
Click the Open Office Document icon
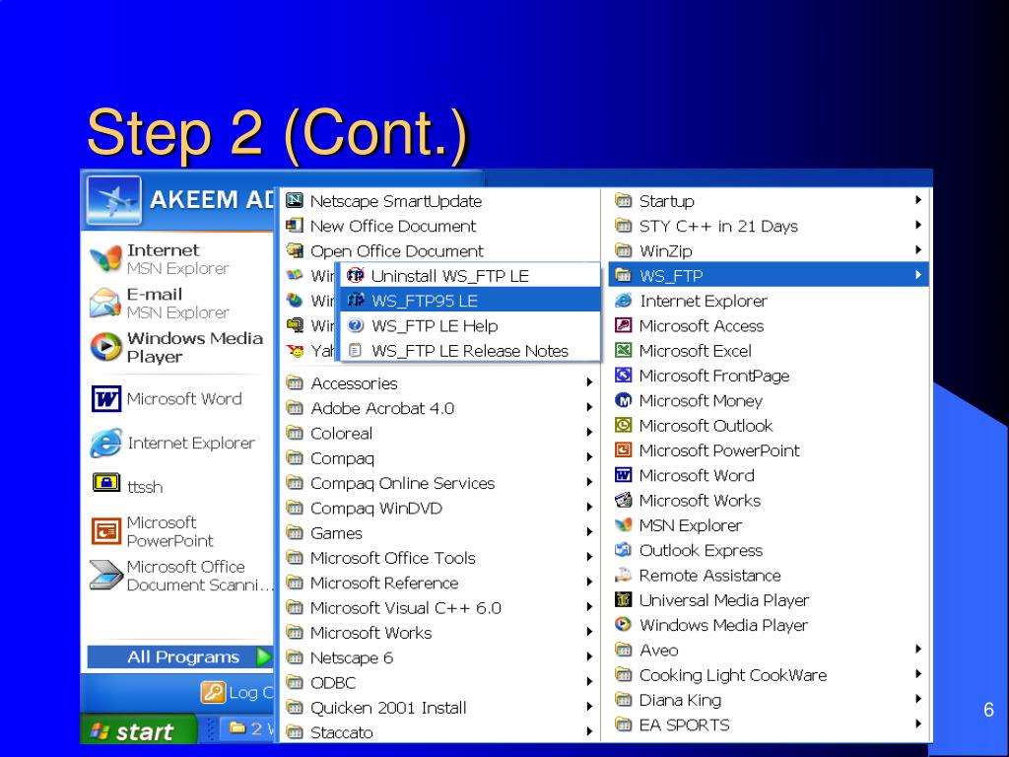(295, 249)
